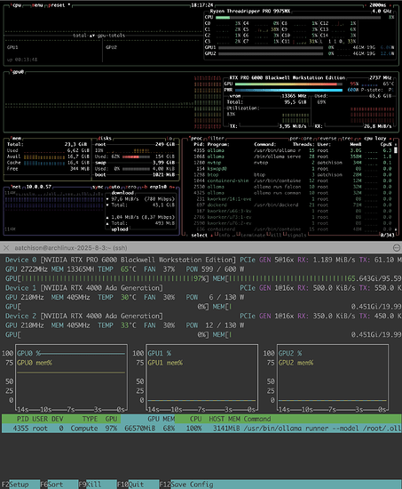Screen dimensions: 402x489
Task: Activate the process filter field
Action: point(216,138)
